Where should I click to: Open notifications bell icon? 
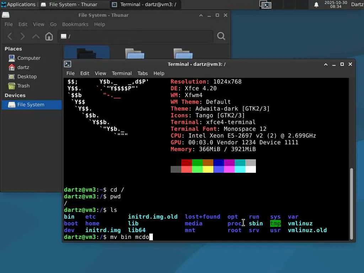tap(316, 5)
